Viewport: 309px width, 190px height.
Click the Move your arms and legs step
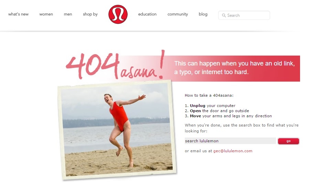(228, 116)
